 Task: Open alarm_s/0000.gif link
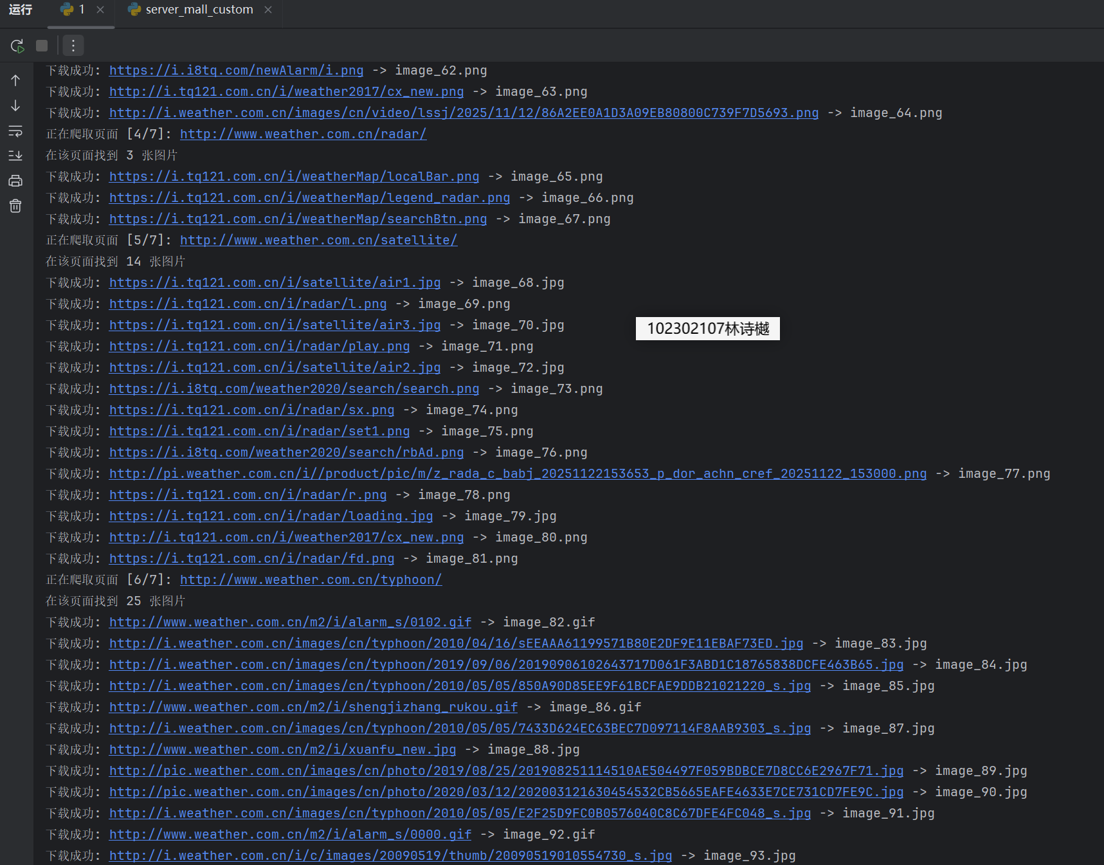290,834
